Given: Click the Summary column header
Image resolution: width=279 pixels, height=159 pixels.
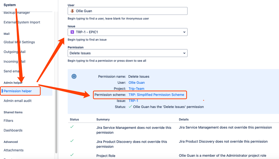Looking at the screenshot, I should click(103, 119).
